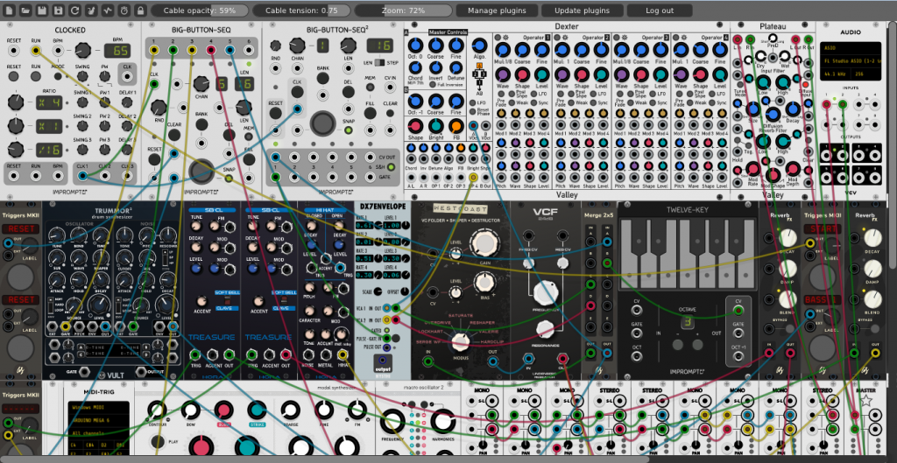This screenshot has height=463, width=897.
Task: Click Plateau Size knob
Action: (753, 109)
